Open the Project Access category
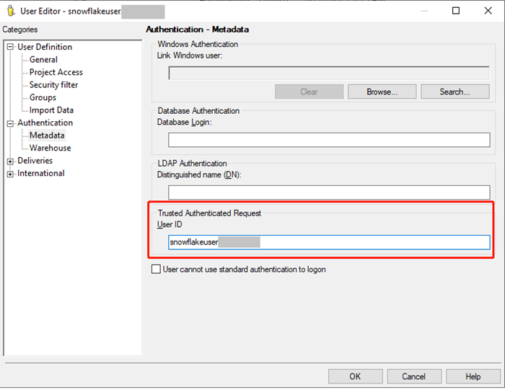505x390 pixels. (x=56, y=72)
